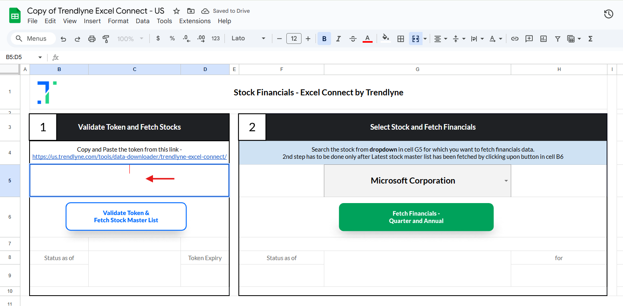623x306 pixels.
Task: Print the spreadsheet
Action: [92, 39]
